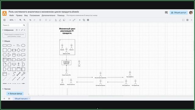
Task: Redo the last undone action
Action: (x=34, y=20)
